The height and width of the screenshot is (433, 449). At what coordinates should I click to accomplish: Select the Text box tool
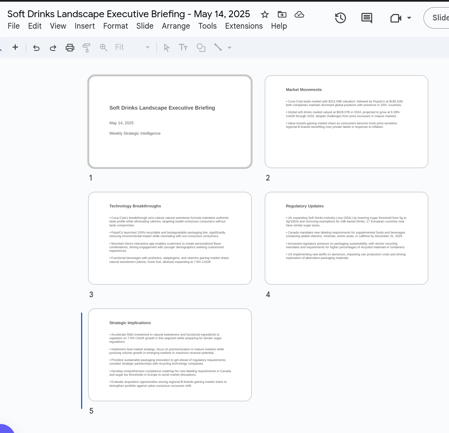click(x=183, y=48)
